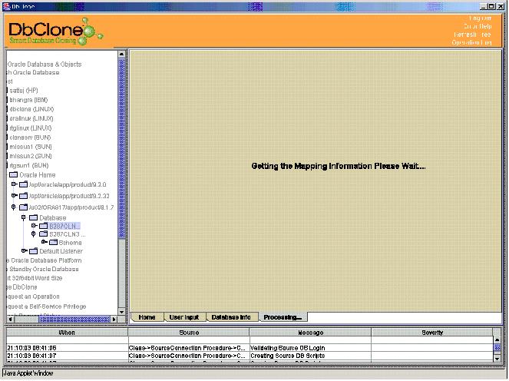Image resolution: width=509 pixels, height=381 pixels.
Task: Click the Default Listener folder icon
Action: [x=34, y=251]
